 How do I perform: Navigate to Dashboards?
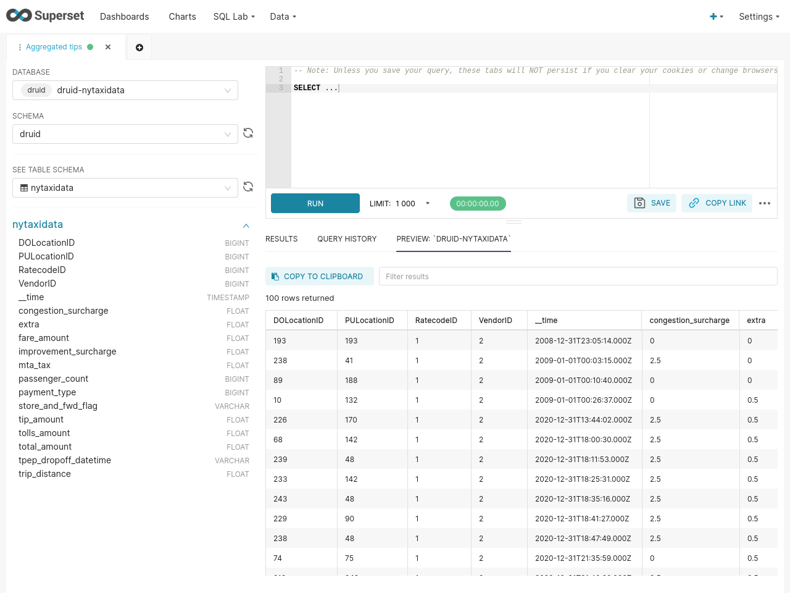[124, 17]
